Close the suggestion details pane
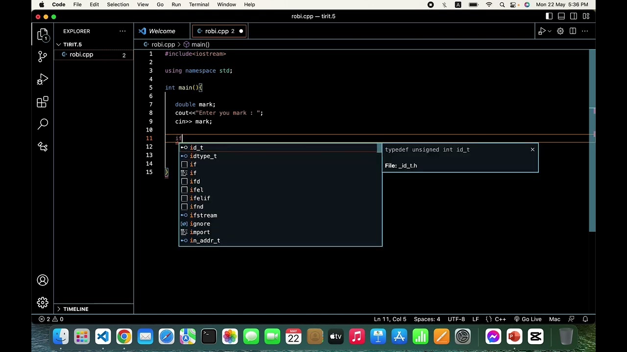Viewport: 627px width, 352px height. [532, 150]
